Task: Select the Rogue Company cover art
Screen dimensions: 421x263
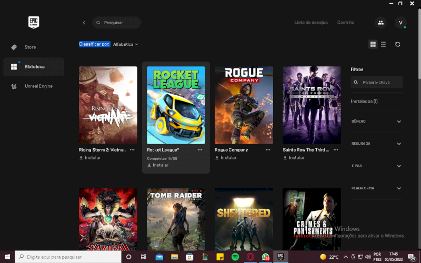Action: click(244, 105)
